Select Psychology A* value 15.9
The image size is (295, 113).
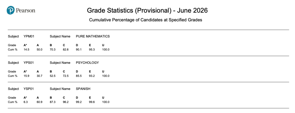(x=26, y=76)
